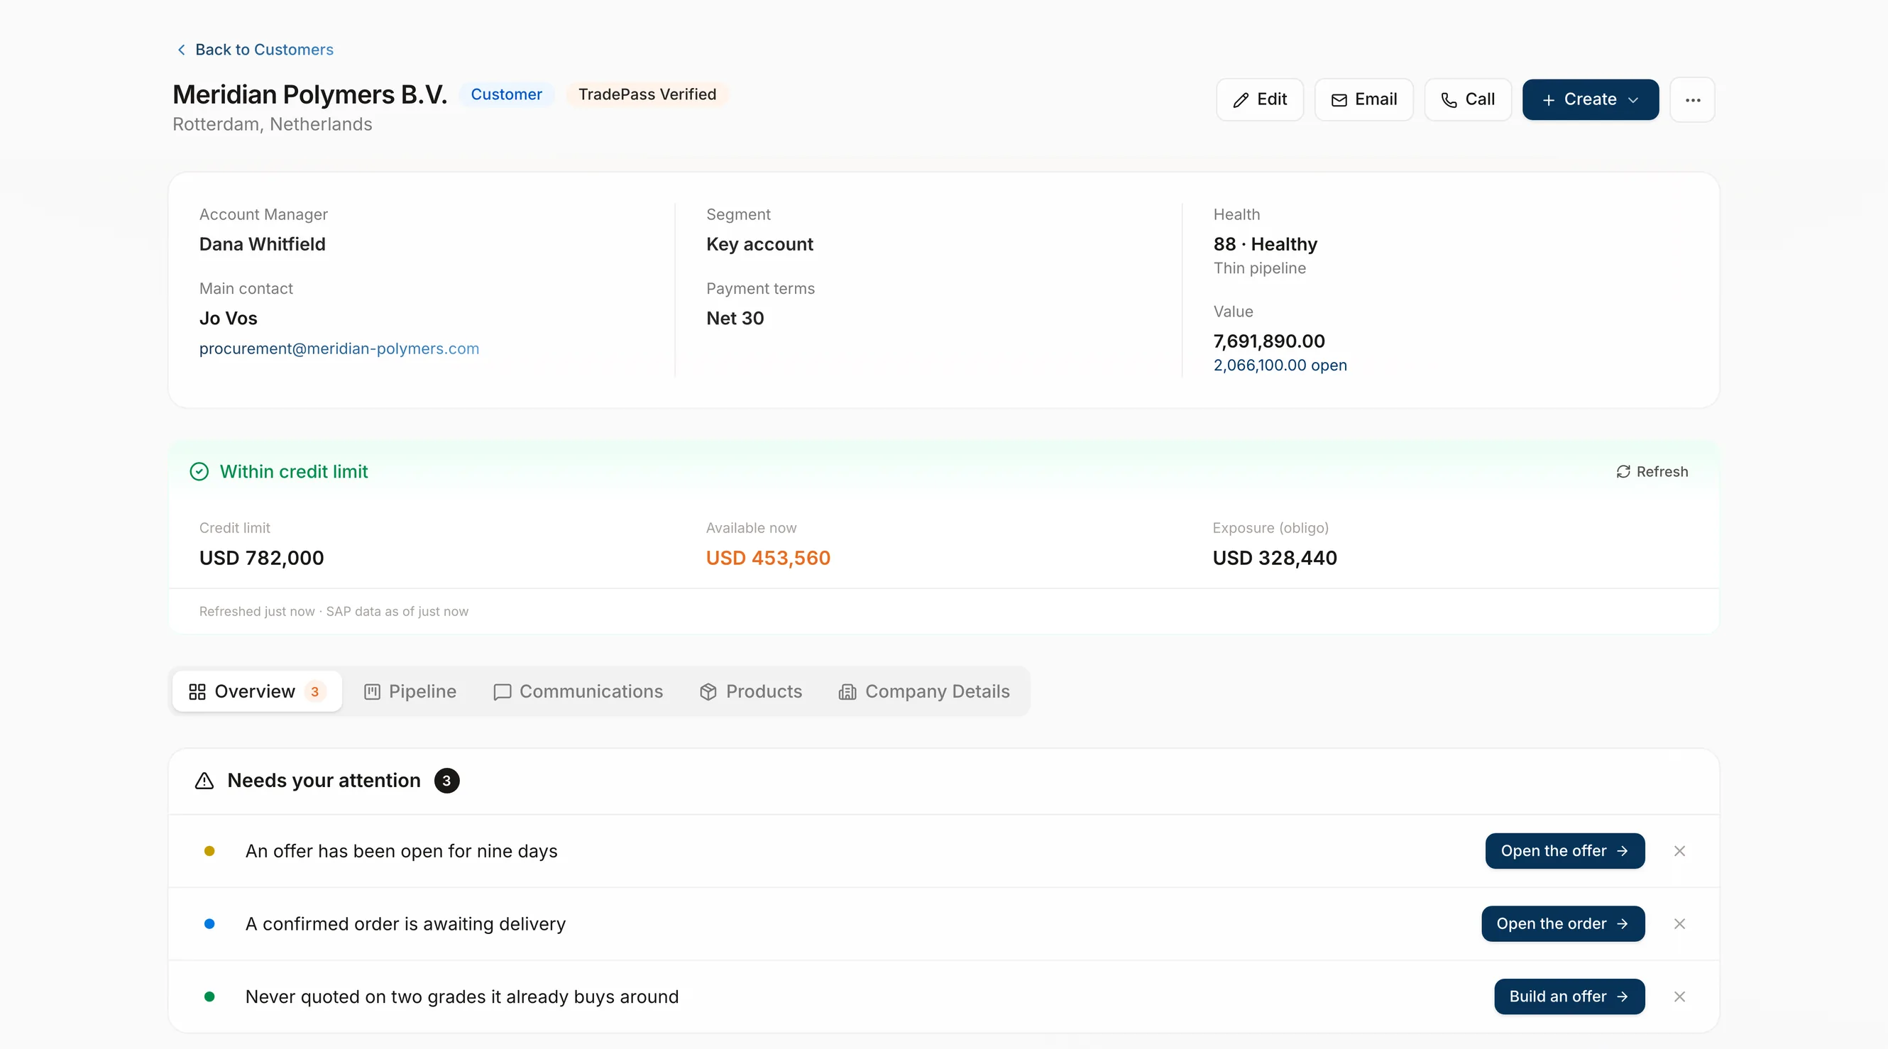Go back to Customers list

tap(254, 49)
